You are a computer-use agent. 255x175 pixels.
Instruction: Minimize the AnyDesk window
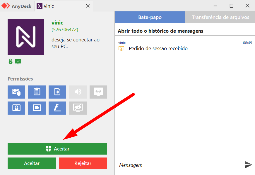click(x=215, y=6)
